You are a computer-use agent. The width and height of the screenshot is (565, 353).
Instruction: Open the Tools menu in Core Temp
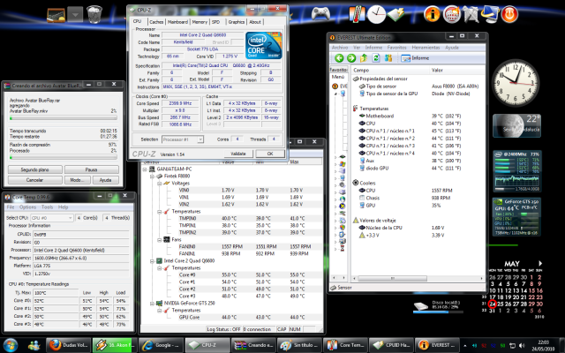click(47, 207)
